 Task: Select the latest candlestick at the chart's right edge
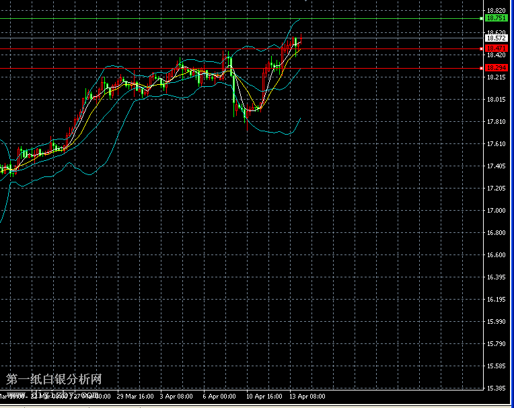tap(297, 41)
